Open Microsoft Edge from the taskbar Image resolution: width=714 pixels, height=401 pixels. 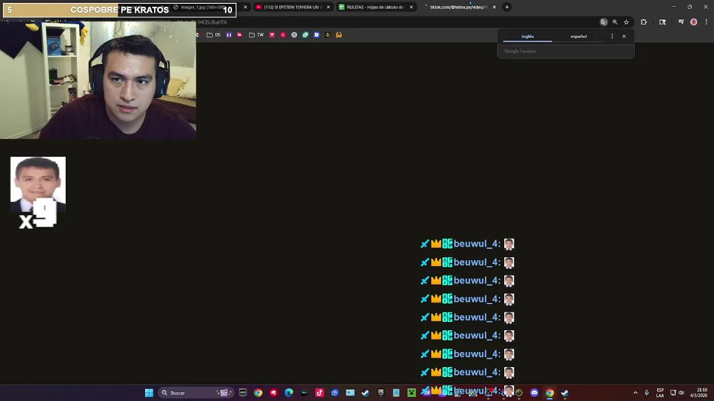[289, 393]
